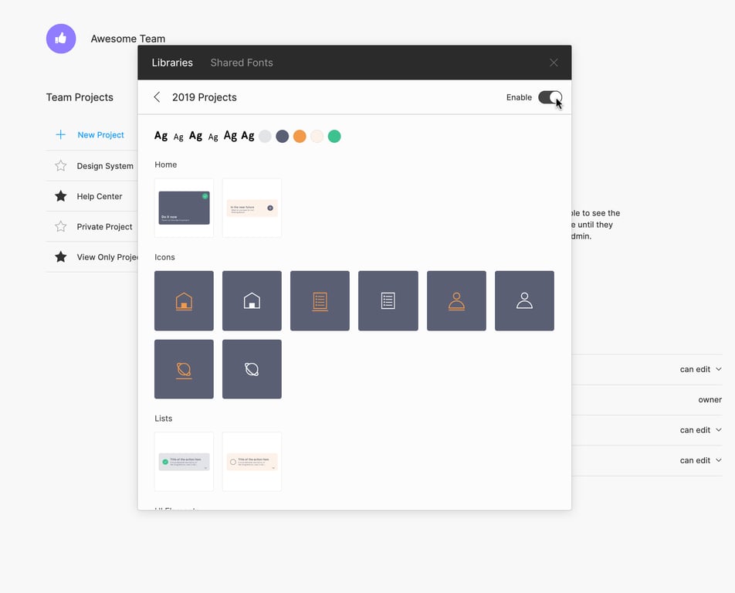Click the green color style swatch
This screenshot has height=593, width=735.
coord(334,137)
